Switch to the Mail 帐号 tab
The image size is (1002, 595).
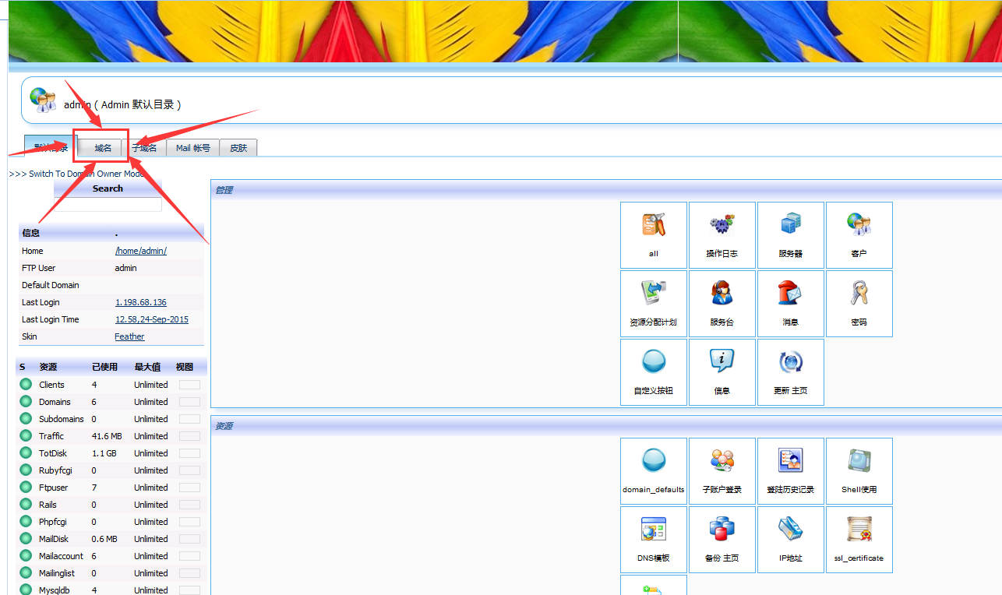[192, 148]
